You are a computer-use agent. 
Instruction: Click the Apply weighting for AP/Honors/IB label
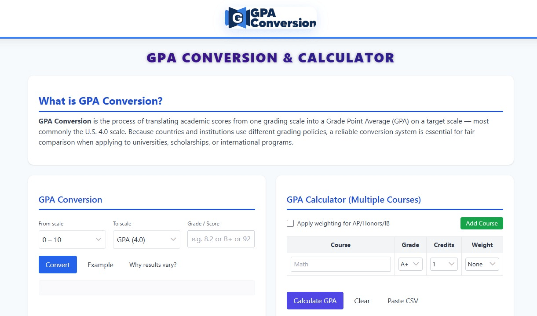[343, 223]
